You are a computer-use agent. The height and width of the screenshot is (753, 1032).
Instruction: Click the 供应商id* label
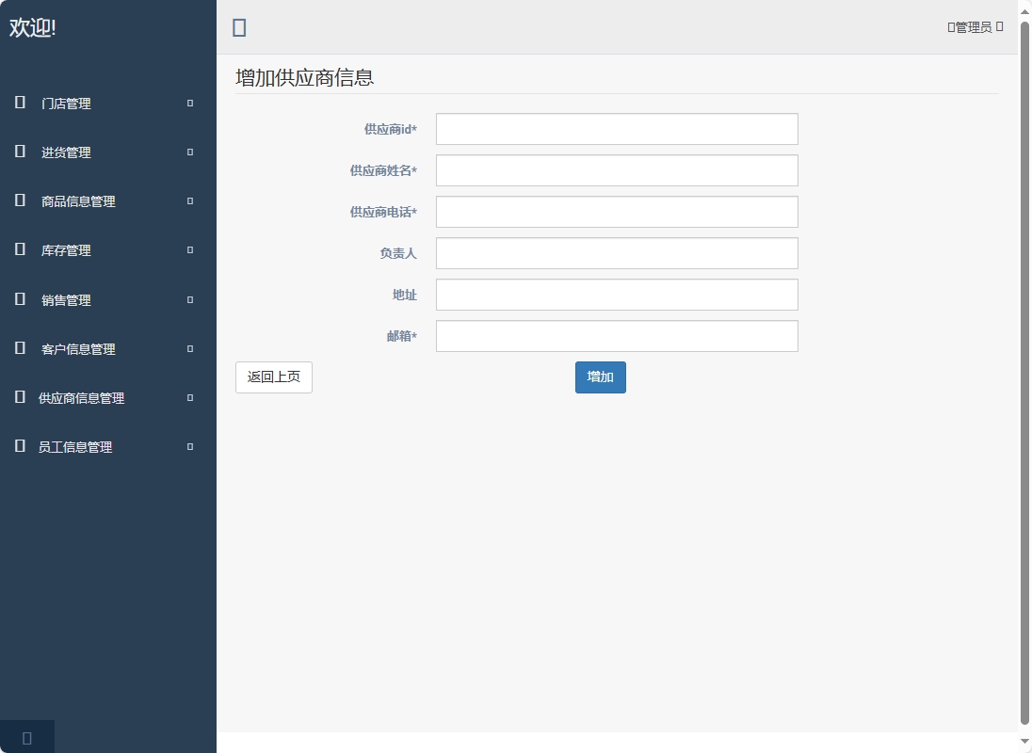coord(391,129)
